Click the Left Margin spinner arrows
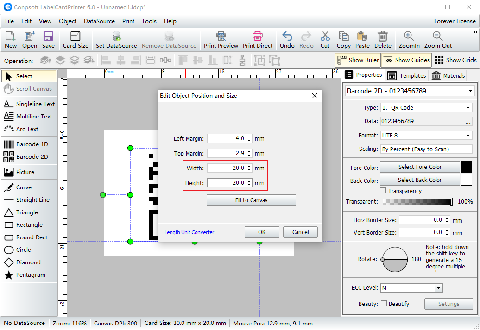 (x=249, y=138)
